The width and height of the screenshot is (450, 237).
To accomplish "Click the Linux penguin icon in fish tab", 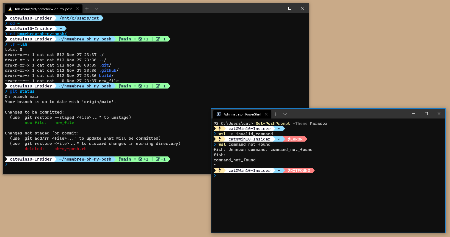I will (x=10, y=9).
